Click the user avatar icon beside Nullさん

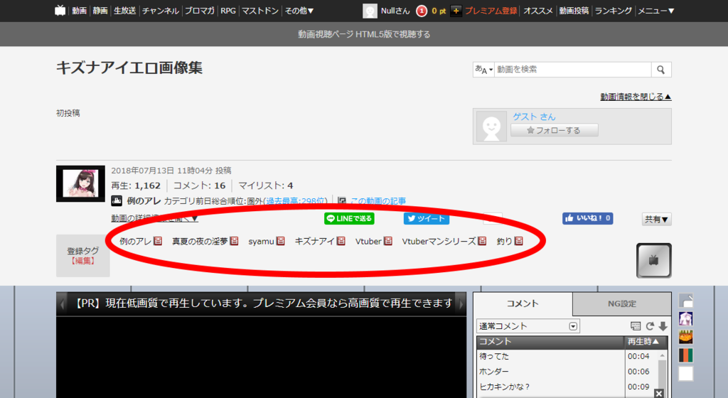(370, 11)
